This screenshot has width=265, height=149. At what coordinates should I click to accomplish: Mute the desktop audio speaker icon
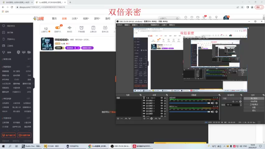212,103
